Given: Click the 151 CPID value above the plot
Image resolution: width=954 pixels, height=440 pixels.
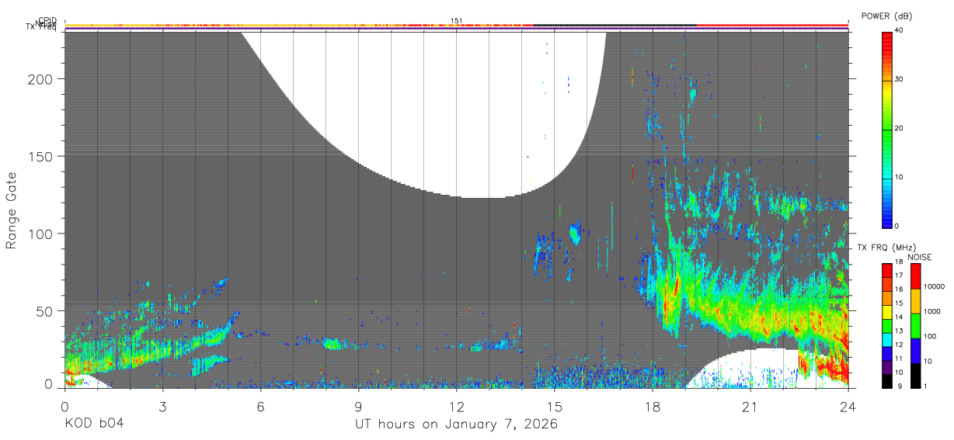Looking at the screenshot, I should point(457,21).
